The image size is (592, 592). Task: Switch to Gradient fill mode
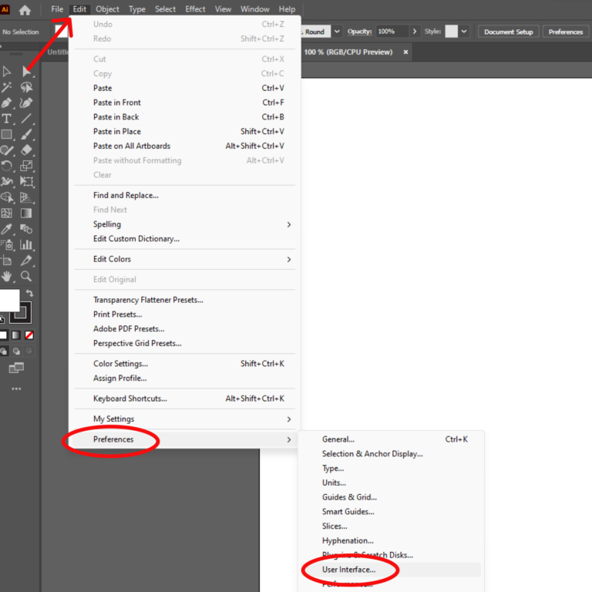pyautogui.click(x=16, y=335)
